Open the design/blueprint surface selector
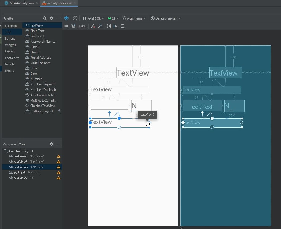281x229 pixels. (66, 18)
